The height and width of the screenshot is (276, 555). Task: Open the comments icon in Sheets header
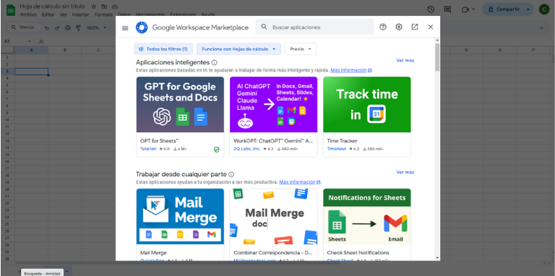point(447,9)
